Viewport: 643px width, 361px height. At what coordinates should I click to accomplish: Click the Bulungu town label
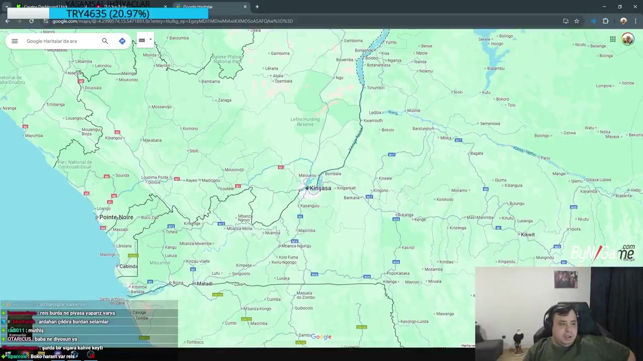(x=516, y=204)
